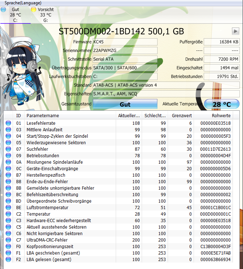This screenshot has width=243, height=269.
Task: Click the blue Gut status circle
Action: (x=3, y=9)
